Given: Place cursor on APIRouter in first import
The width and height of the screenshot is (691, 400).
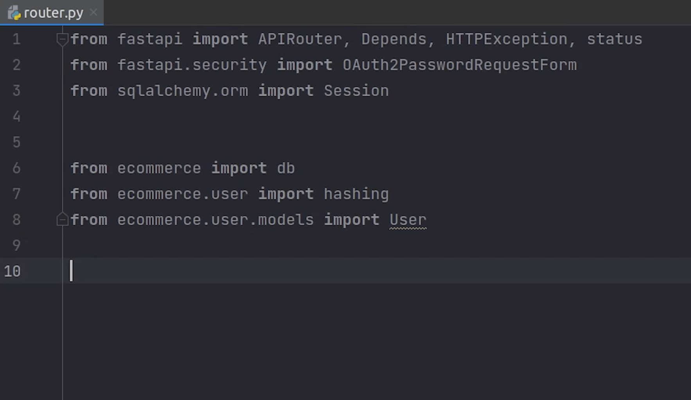Looking at the screenshot, I should click(x=300, y=39).
